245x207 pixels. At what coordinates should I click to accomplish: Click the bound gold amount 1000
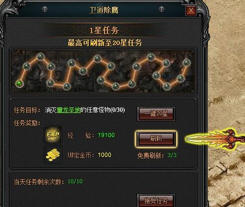point(104,155)
